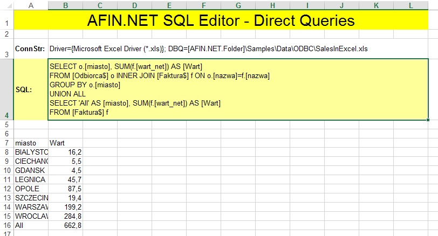Select row 15 header
This screenshot has height=236, width=438.
7,216
